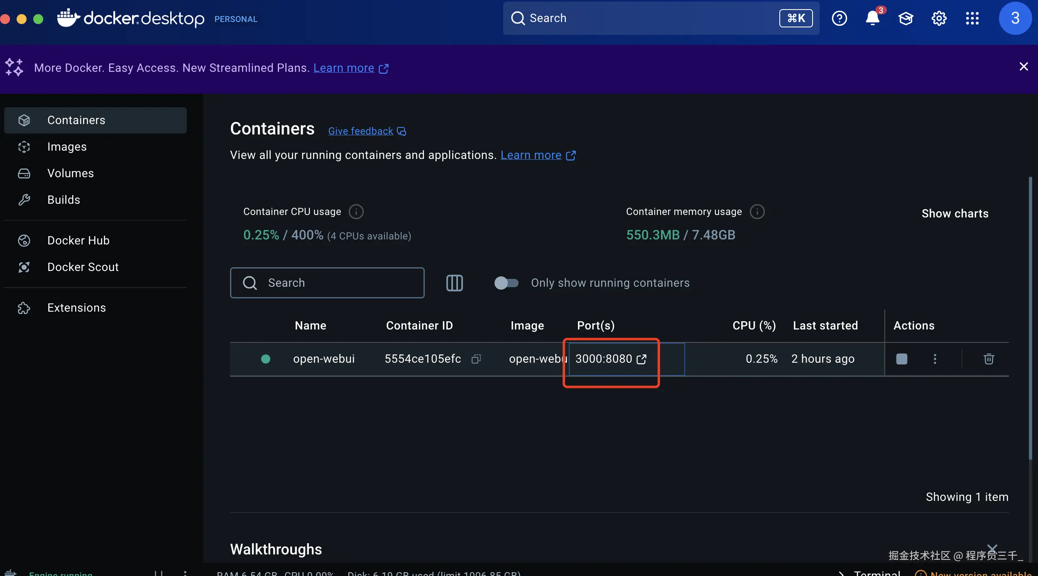The height and width of the screenshot is (576, 1038).
Task: Open the Learning center graduation cap icon
Action: pos(906,18)
